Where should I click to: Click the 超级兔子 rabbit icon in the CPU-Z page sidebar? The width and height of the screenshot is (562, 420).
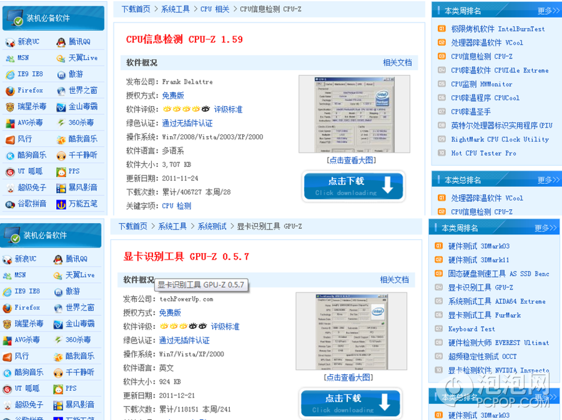(10, 188)
